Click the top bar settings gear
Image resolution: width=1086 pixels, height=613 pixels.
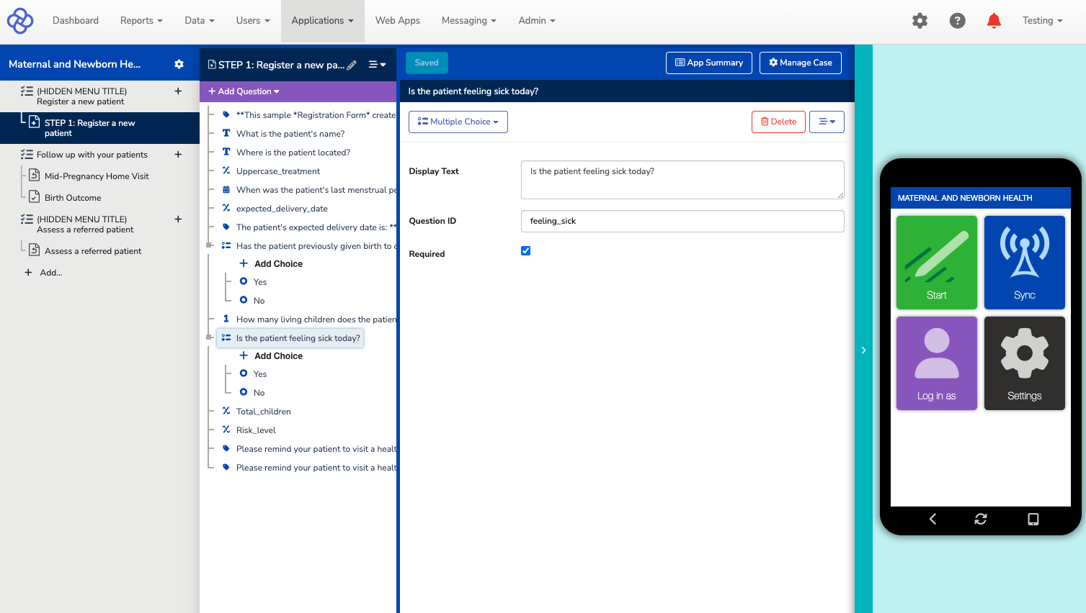click(x=920, y=21)
